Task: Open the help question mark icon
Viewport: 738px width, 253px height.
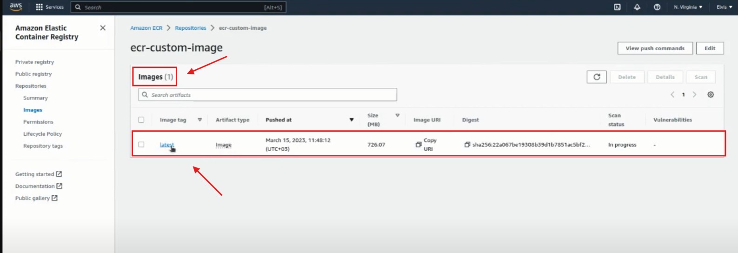Action: coord(657,7)
